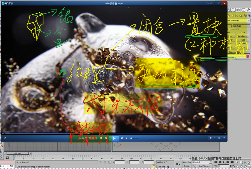Select the Zoom viewport tool

click(x=237, y=162)
